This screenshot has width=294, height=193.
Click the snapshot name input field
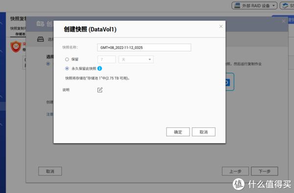[144, 48]
